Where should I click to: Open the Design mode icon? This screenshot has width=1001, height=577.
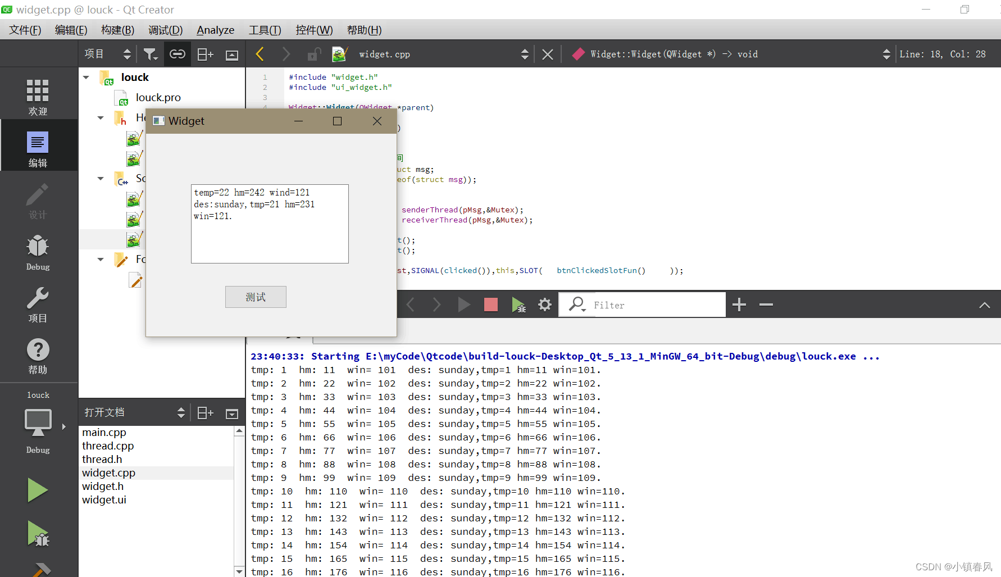click(x=38, y=201)
